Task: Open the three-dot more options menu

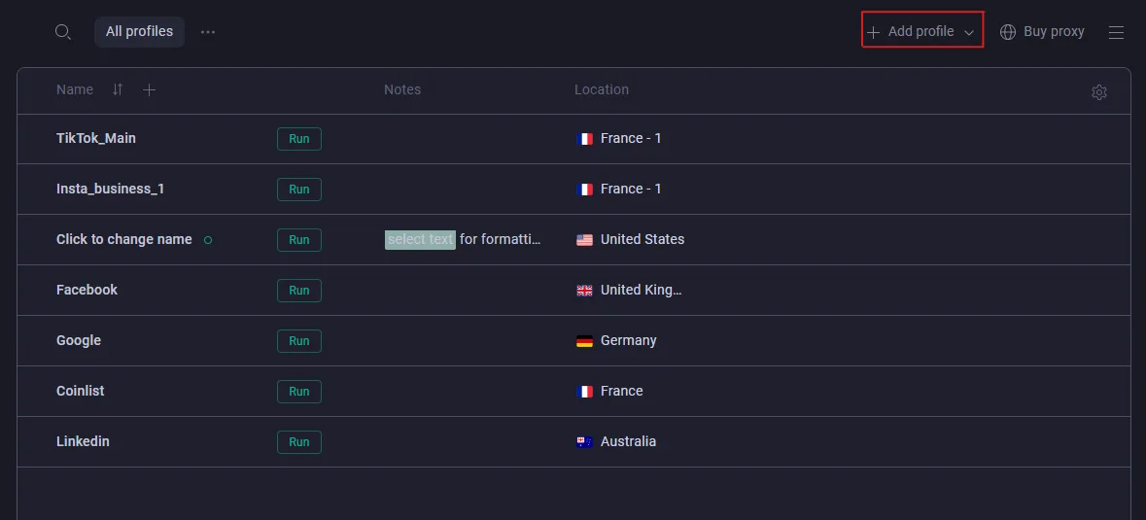Action: (208, 32)
